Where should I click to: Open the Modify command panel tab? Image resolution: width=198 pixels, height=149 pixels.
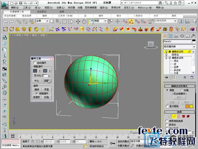tap(170, 36)
